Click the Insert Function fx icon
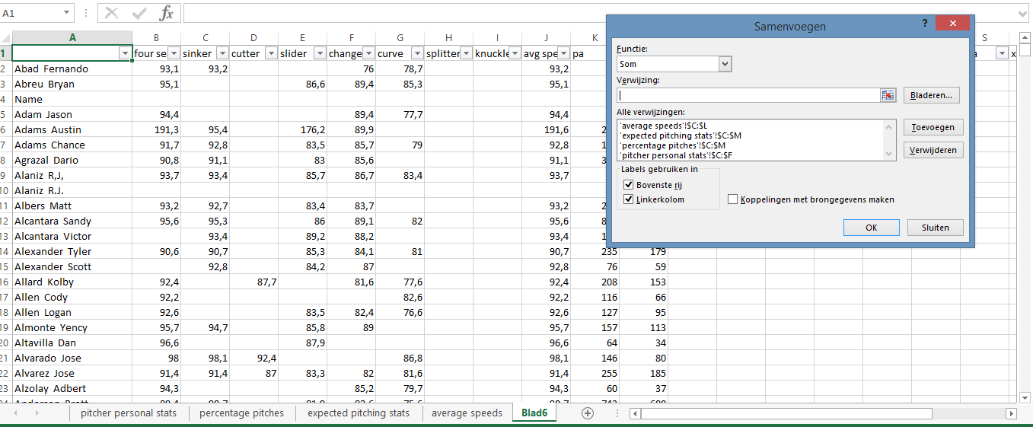The width and height of the screenshot is (1033, 427). click(166, 13)
